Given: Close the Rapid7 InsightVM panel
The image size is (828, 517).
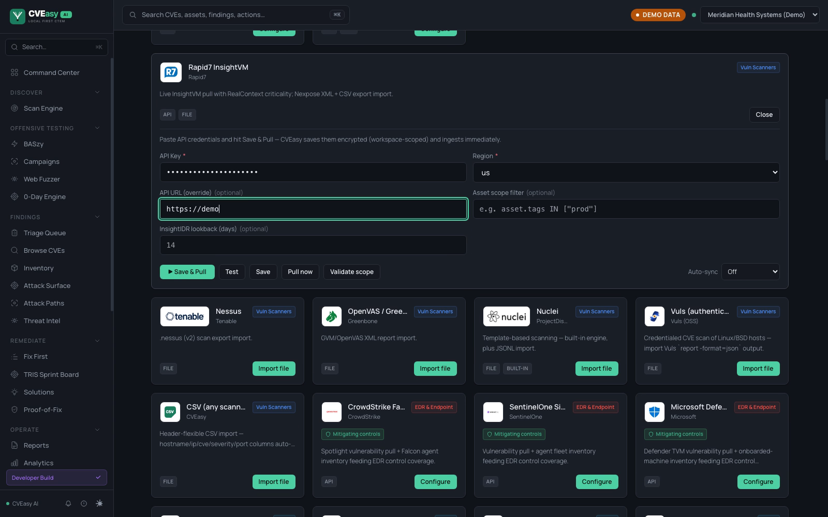Looking at the screenshot, I should (x=764, y=115).
